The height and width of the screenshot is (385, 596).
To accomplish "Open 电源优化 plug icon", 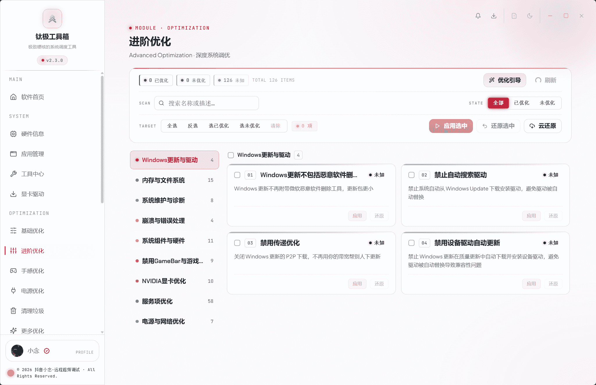I will (x=13, y=291).
